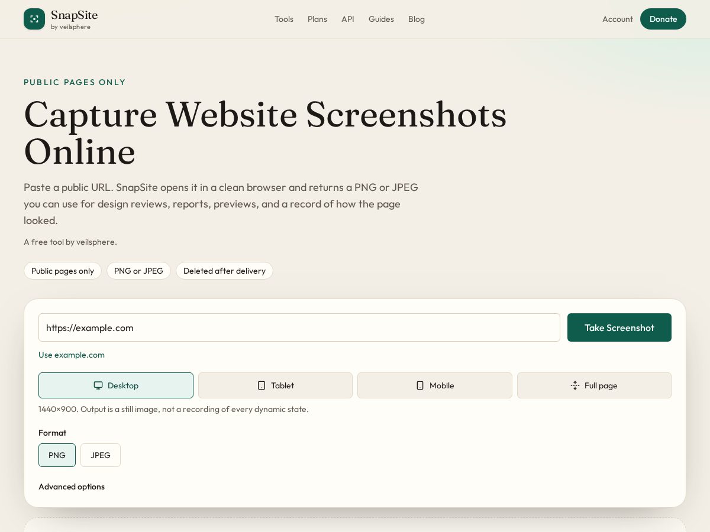The image size is (710, 532).
Task: Go to the API navigation item
Action: point(348,19)
